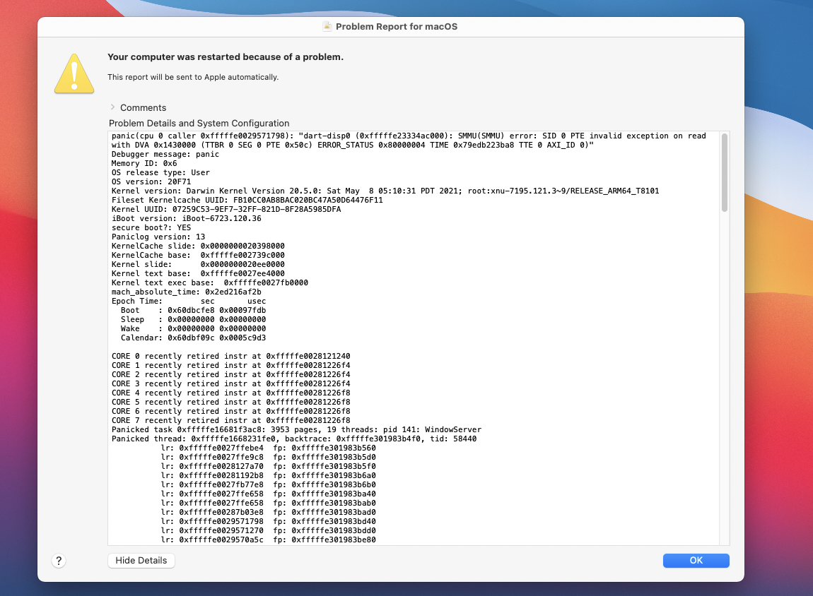Click the 'Boot : 0x60dbcfe8' line

tap(194, 310)
